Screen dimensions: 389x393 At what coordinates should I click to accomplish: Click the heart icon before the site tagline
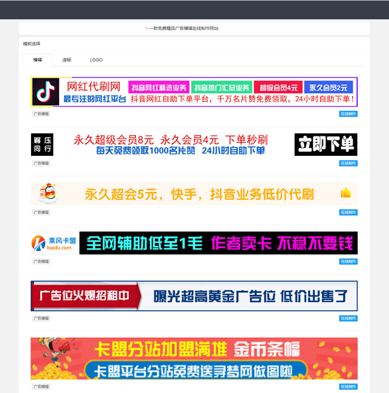(x=147, y=29)
